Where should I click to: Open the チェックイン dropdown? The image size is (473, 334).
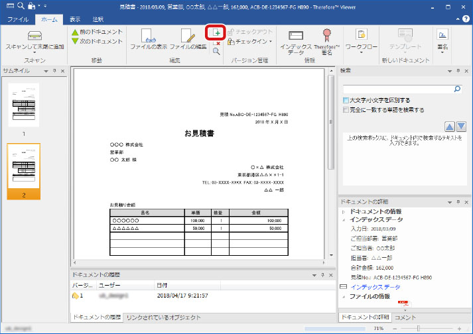coord(250,41)
